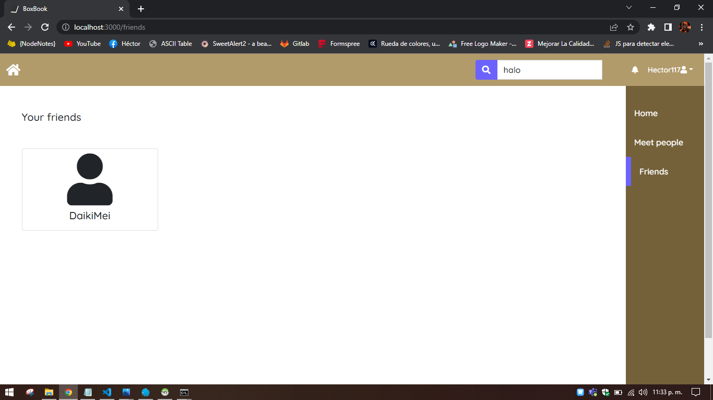Open the Chrome extensions puzzle menu
This screenshot has width=713, height=400.
click(651, 27)
